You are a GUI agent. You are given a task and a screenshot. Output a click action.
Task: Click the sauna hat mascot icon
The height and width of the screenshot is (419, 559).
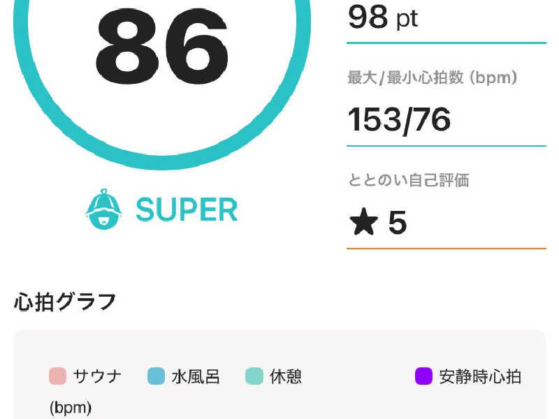point(103,209)
